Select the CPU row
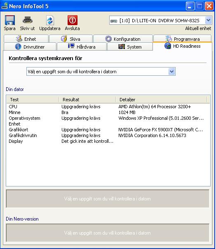Viewport: 216px width, 249px height. pos(108,107)
